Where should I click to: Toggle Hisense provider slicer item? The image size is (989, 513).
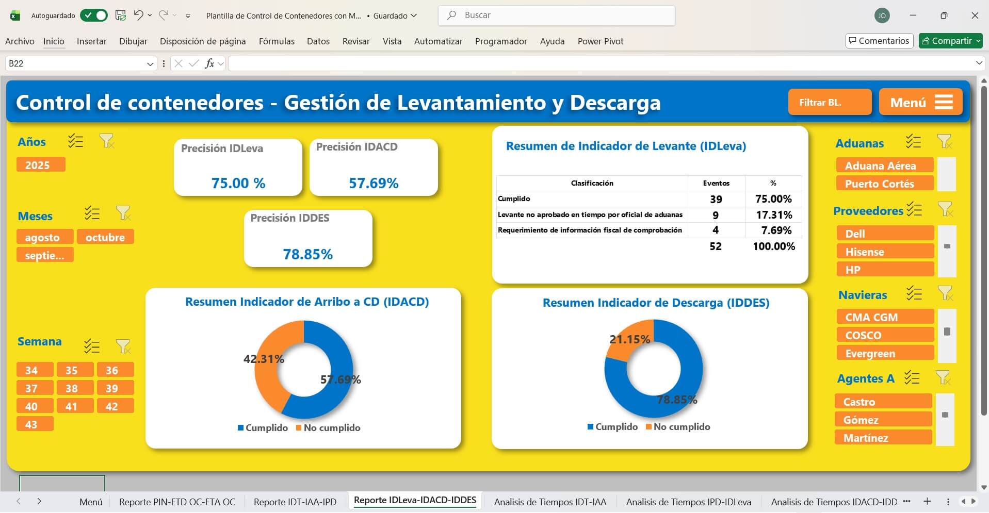pyautogui.click(x=885, y=252)
